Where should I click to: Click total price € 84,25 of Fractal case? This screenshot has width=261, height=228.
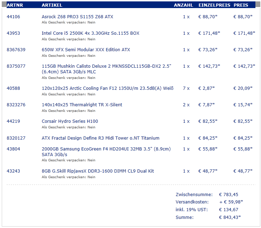(x=243, y=138)
